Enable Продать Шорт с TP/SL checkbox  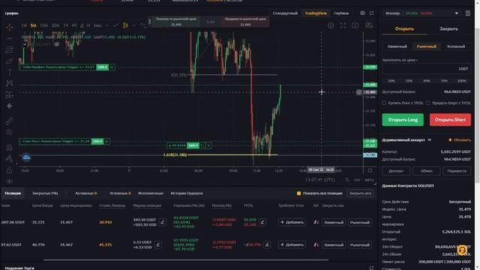428,103
